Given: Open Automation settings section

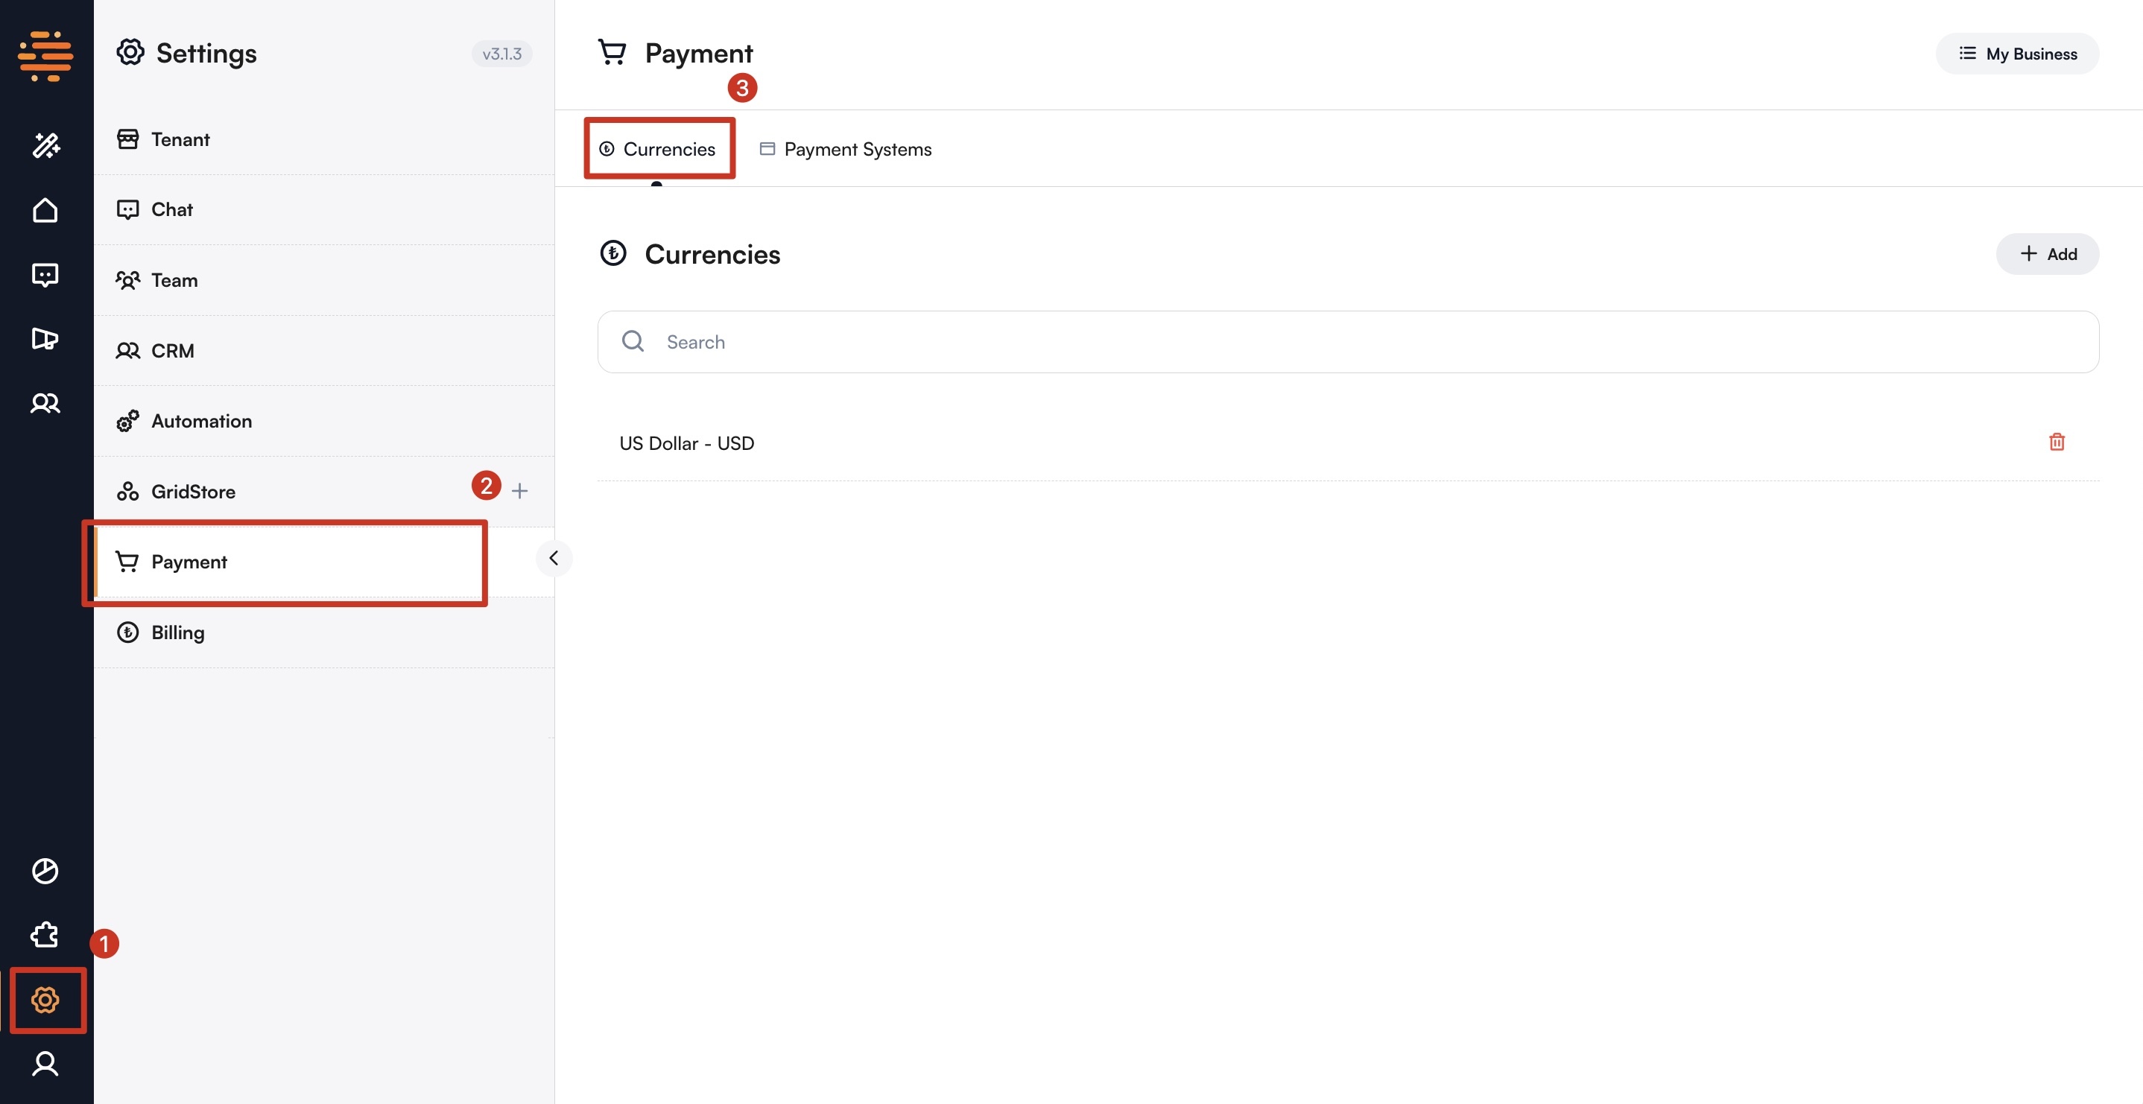Looking at the screenshot, I should tap(200, 422).
